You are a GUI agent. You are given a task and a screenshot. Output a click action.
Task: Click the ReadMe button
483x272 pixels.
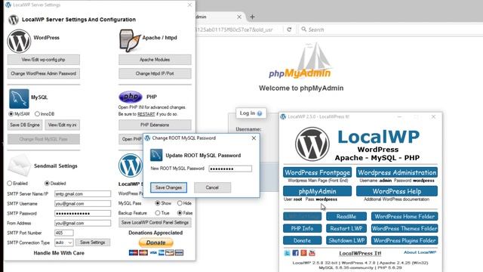click(x=346, y=217)
